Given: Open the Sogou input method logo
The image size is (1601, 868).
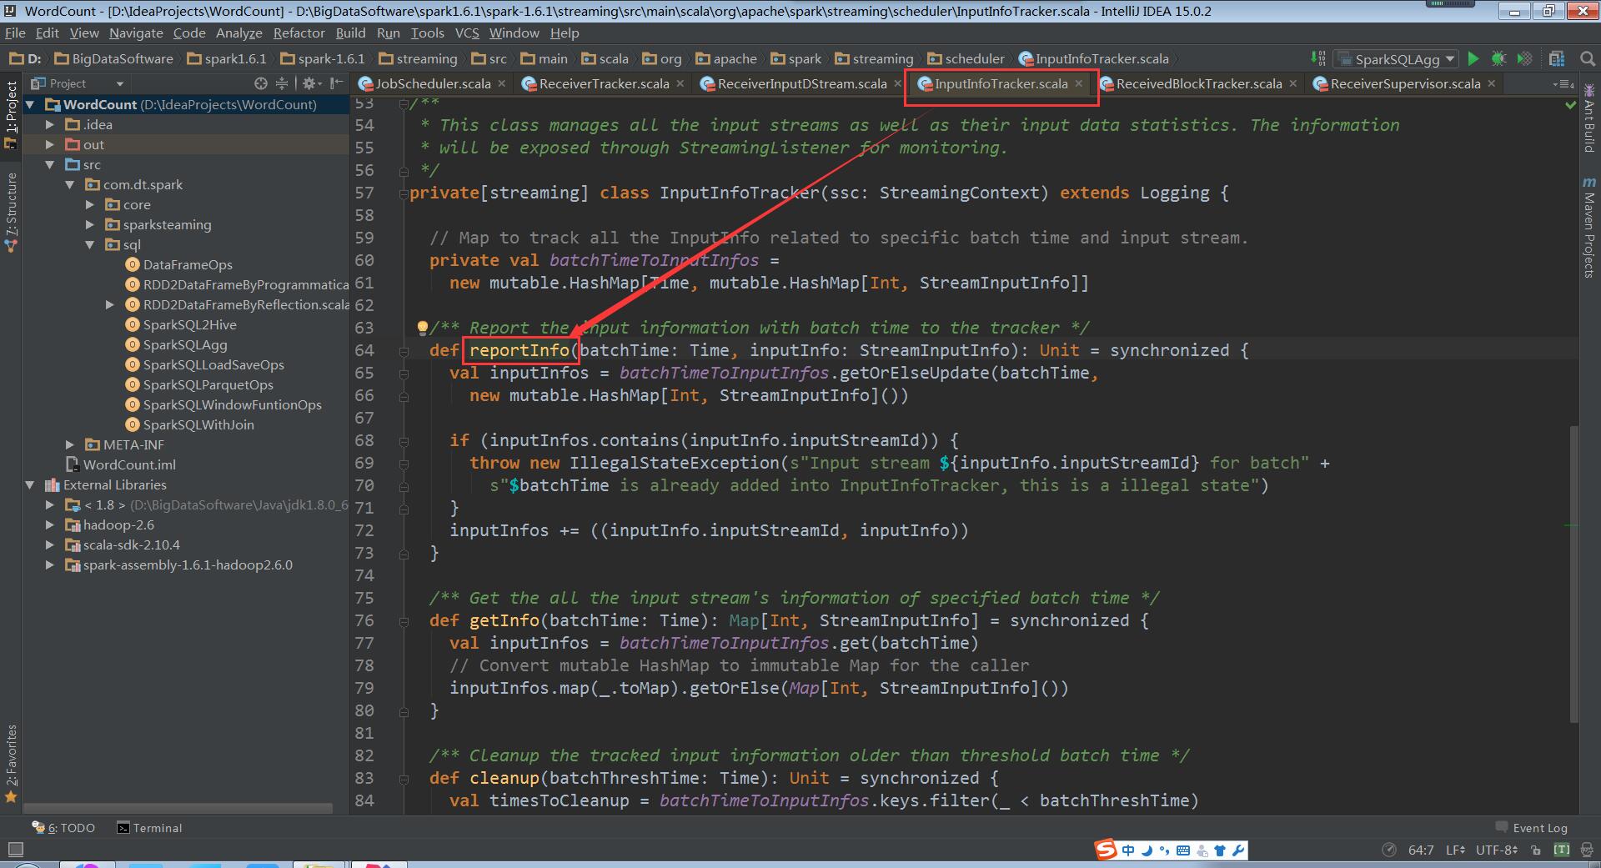Looking at the screenshot, I should [x=1106, y=850].
